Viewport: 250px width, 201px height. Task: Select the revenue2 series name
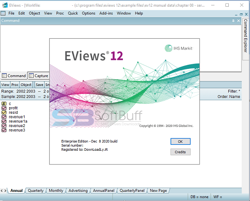[x=17, y=126]
